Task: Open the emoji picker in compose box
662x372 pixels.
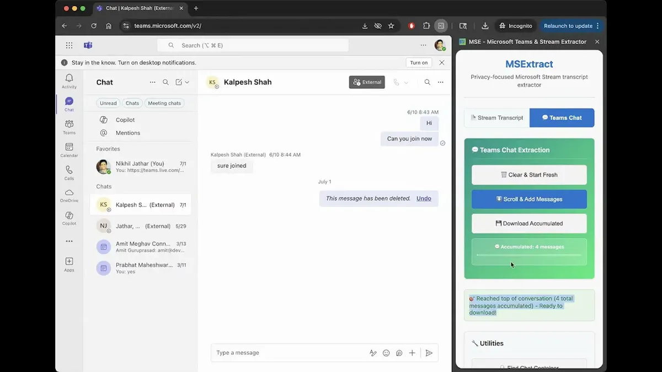Action: 386,353
